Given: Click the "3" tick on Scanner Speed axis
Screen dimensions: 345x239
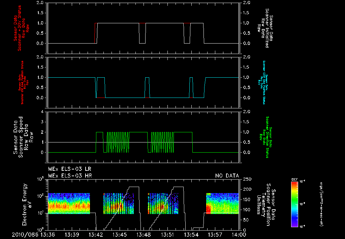Looking at the screenshot, I should [42, 122].
